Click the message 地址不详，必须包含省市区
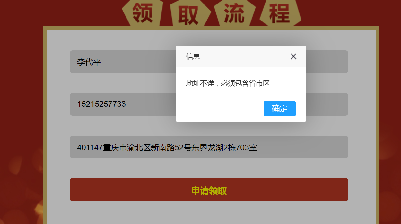This screenshot has width=401, height=224. click(x=228, y=83)
